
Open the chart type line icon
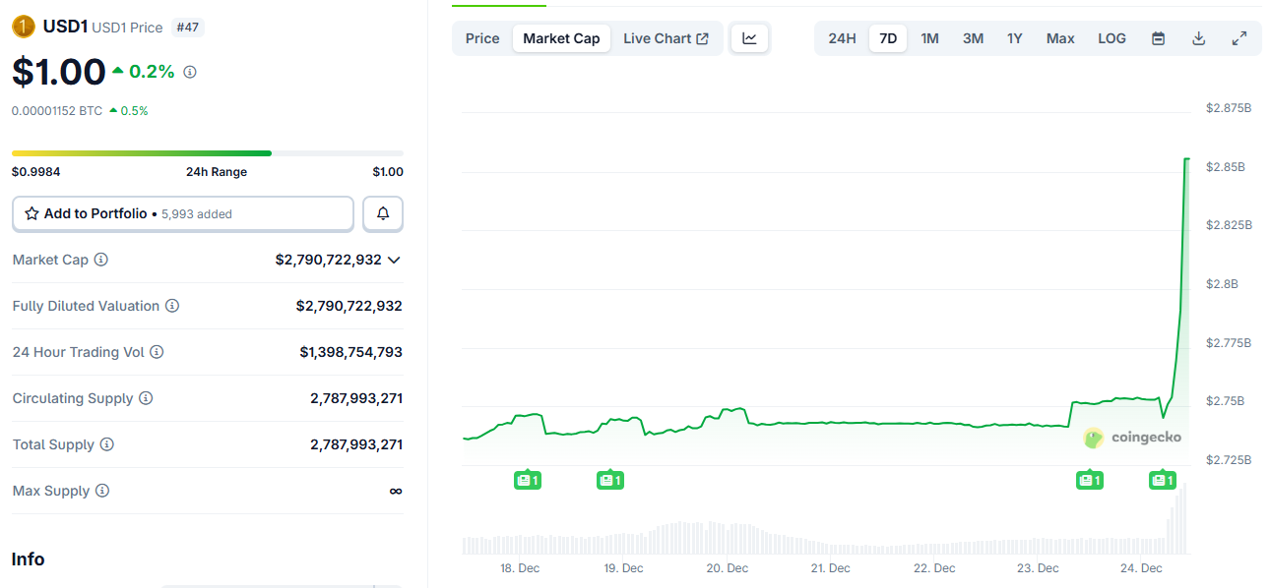point(749,37)
